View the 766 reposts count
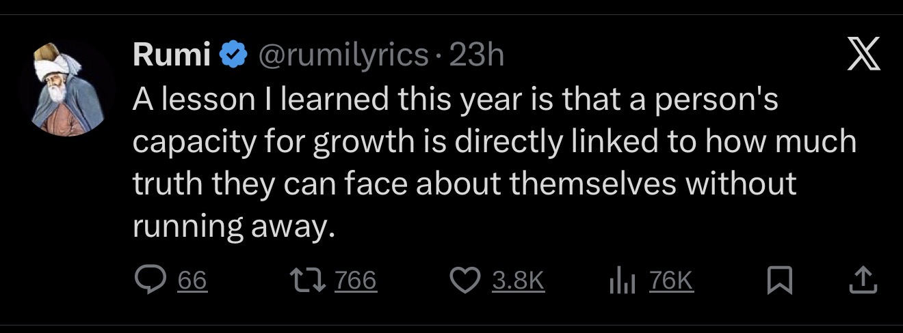 coord(356,280)
